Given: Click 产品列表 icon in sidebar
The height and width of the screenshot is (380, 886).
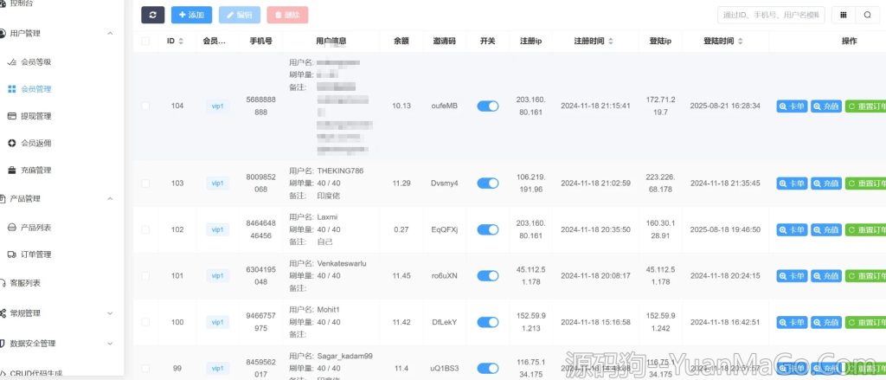Looking at the screenshot, I should pyautogui.click(x=11, y=228).
